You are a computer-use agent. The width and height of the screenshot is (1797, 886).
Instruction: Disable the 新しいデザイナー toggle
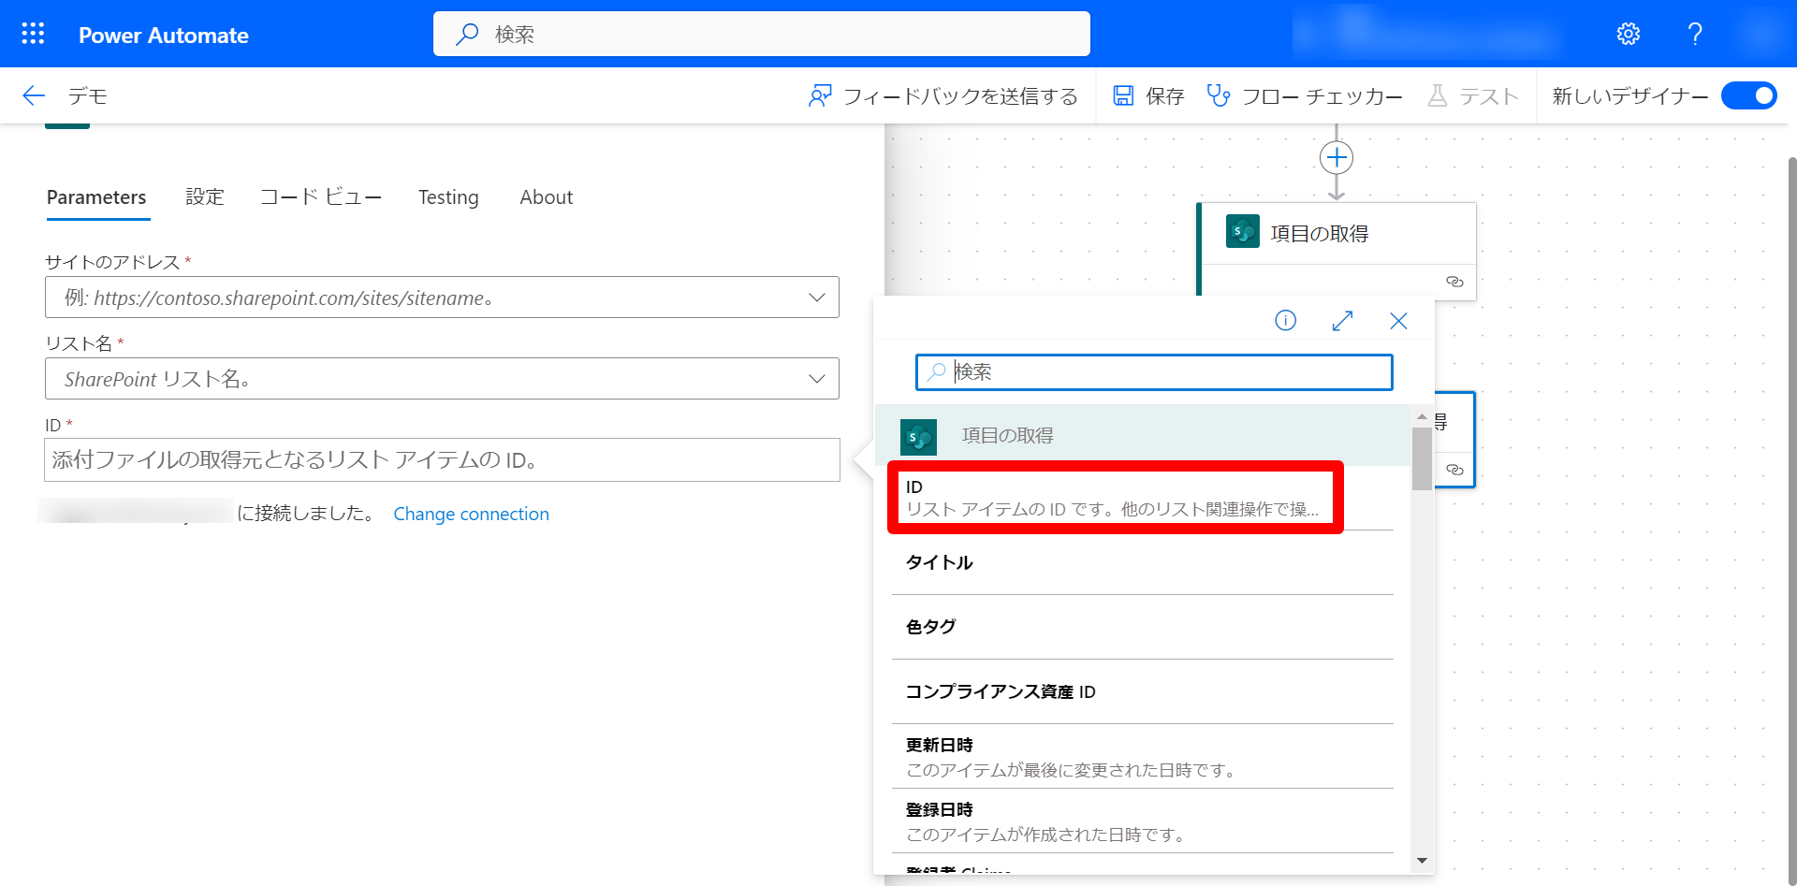pos(1748,95)
